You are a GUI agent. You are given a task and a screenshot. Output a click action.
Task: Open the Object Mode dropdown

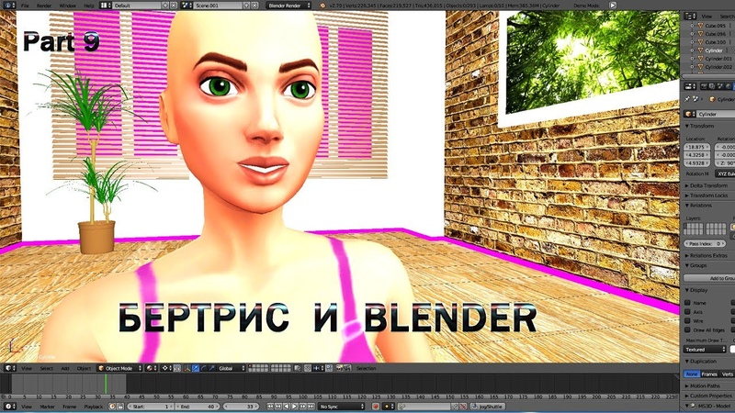pos(119,369)
